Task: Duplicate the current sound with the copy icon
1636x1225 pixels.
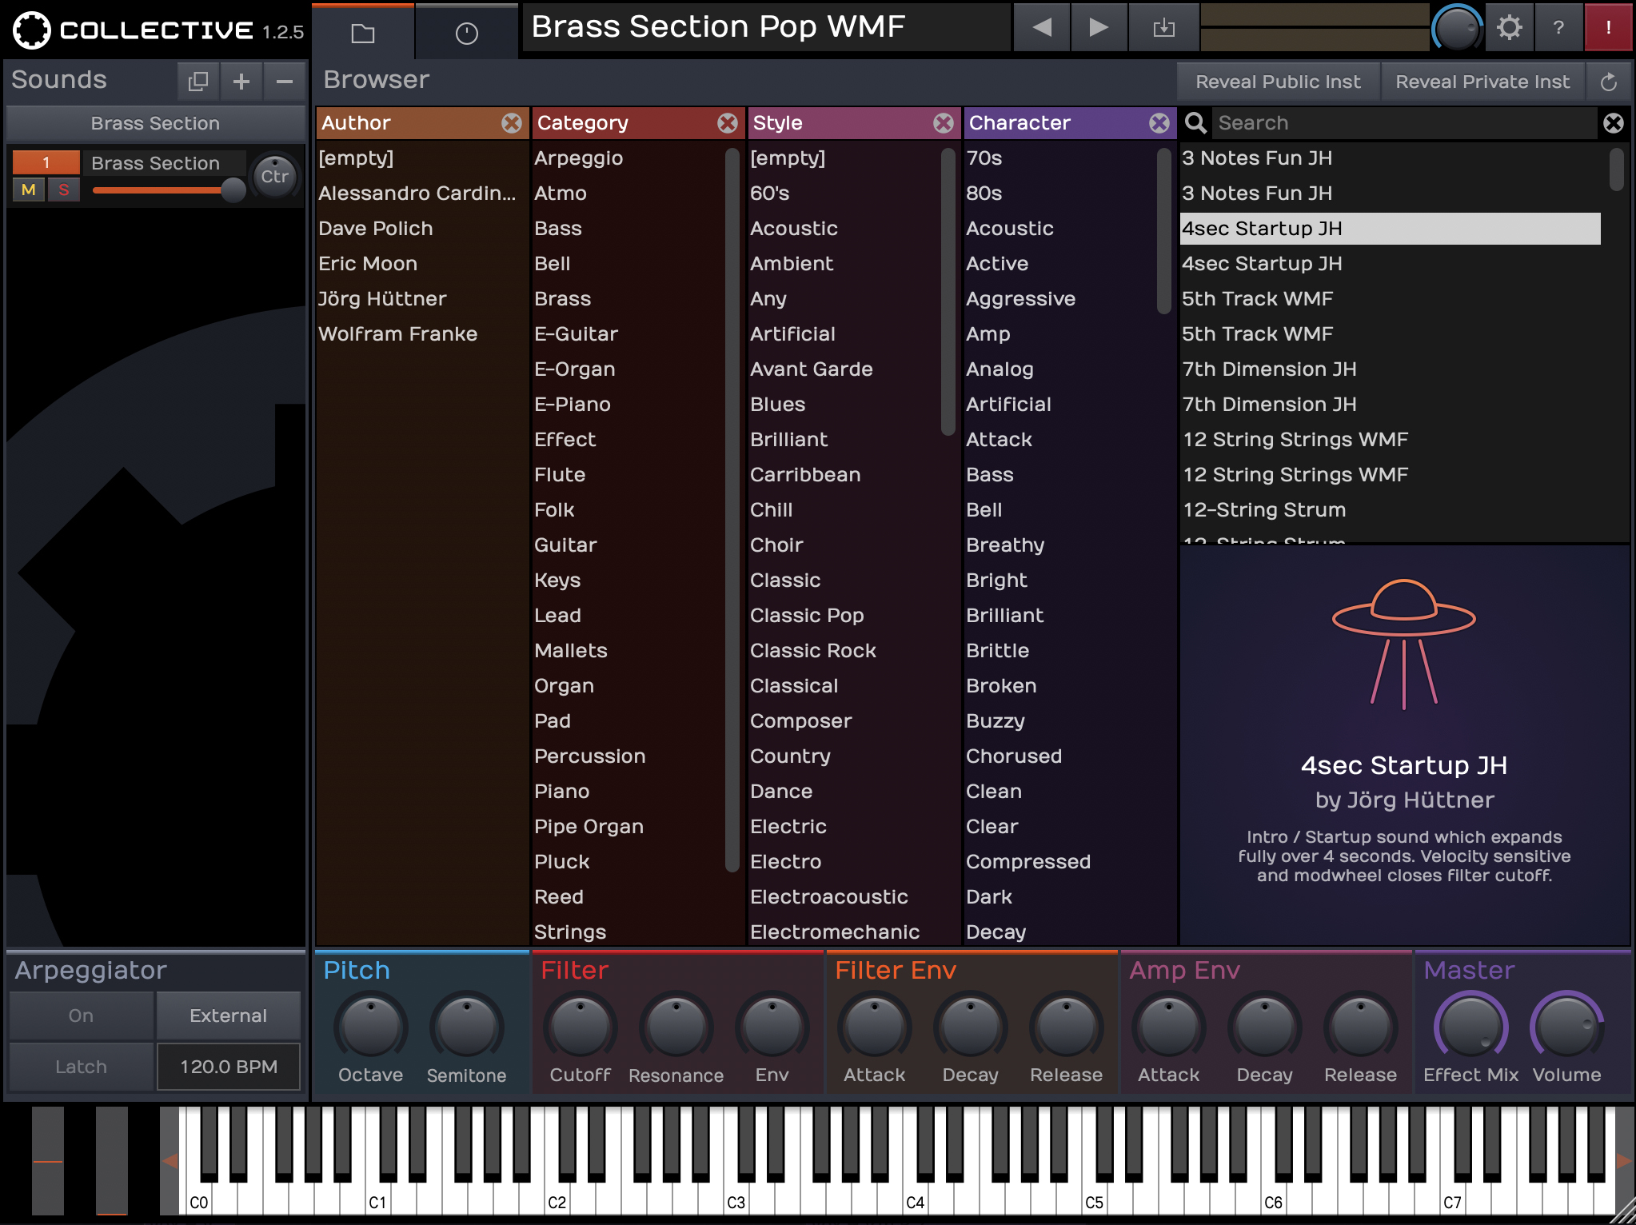Action: 199,81
